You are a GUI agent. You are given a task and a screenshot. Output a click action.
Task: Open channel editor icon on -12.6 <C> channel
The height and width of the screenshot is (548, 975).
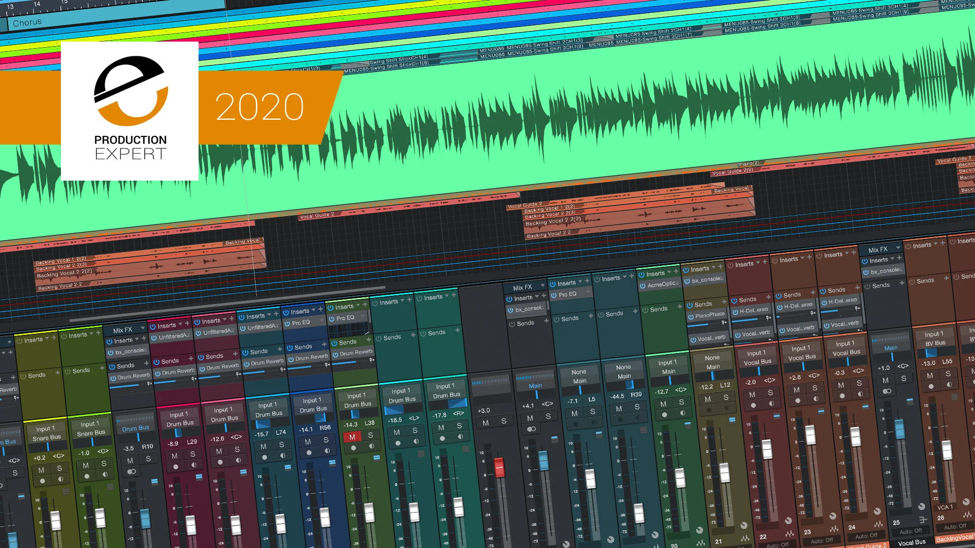[x=243, y=472]
